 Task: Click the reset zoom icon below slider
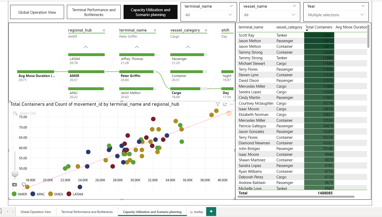pyautogui.click(x=14, y=185)
